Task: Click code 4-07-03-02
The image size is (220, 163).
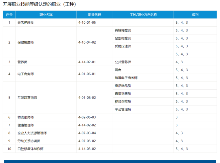Action: [87, 141]
